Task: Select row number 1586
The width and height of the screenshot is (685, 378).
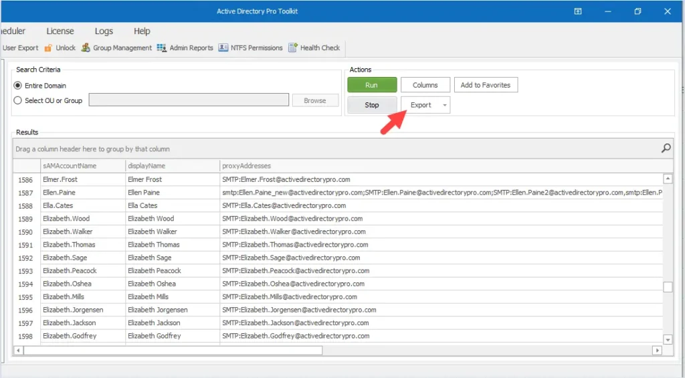Action: coord(26,179)
